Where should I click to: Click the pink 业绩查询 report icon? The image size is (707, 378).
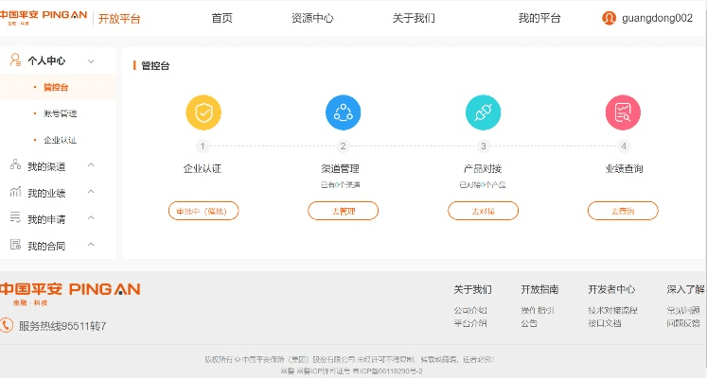[x=623, y=112]
